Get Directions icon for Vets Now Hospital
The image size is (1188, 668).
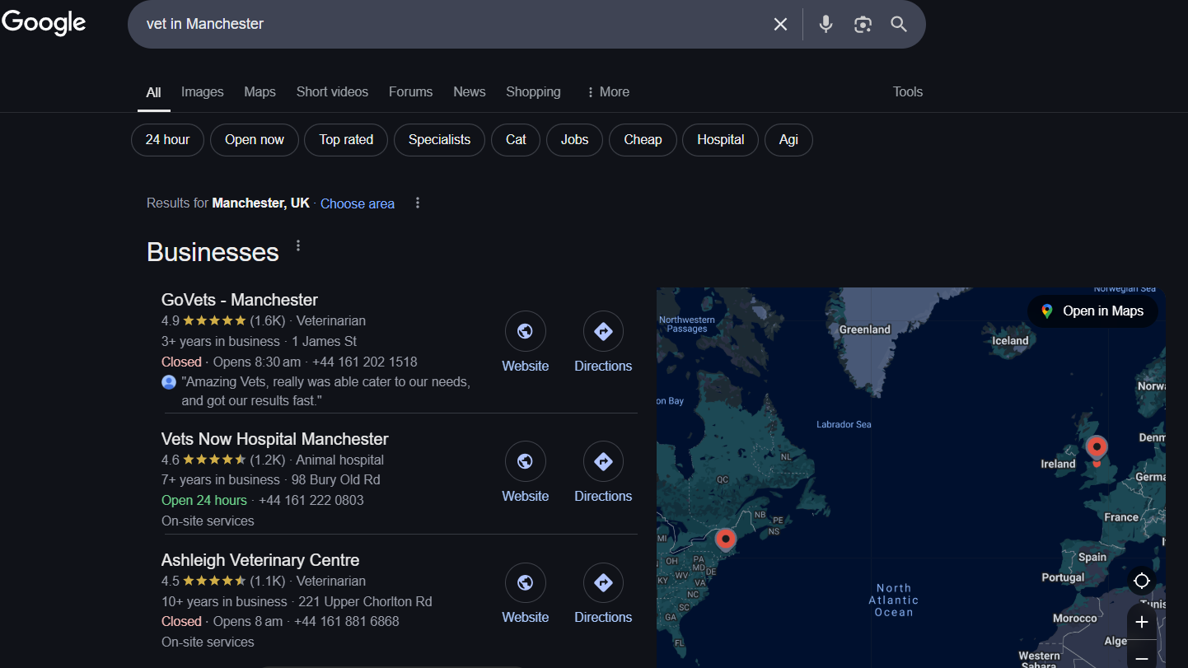[603, 461]
